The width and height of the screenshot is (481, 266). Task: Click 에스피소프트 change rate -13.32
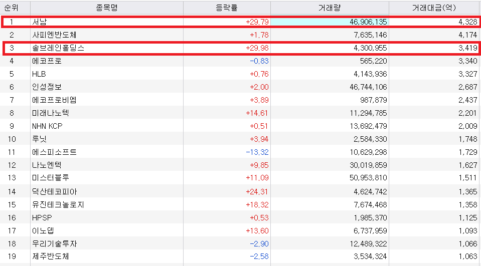(x=257, y=152)
